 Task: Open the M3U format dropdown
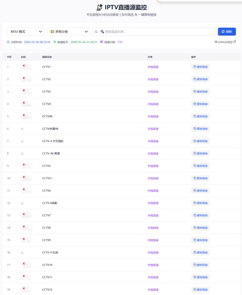[x=26, y=32]
